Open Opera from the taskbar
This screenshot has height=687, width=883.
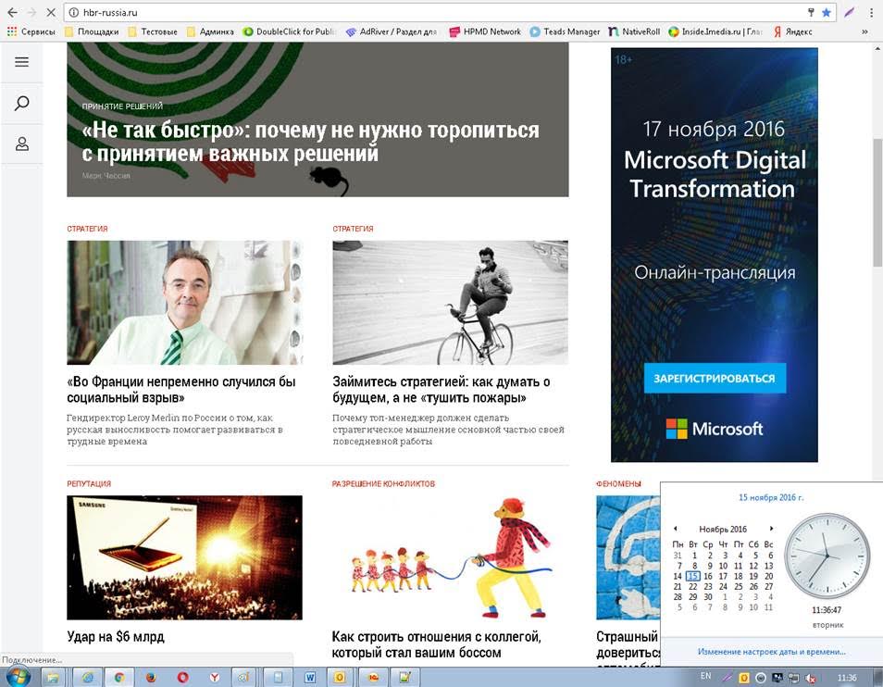182,678
